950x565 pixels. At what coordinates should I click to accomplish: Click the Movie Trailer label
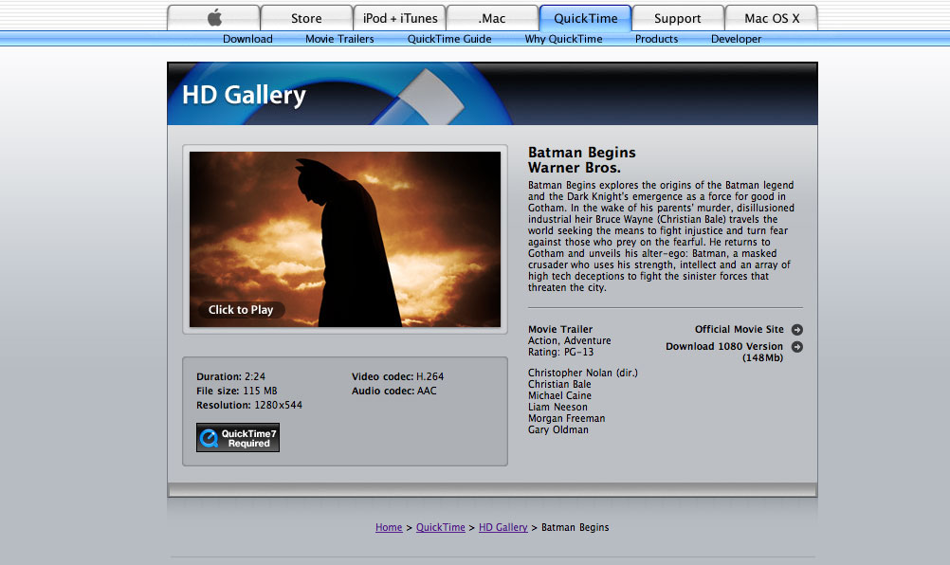tap(560, 330)
